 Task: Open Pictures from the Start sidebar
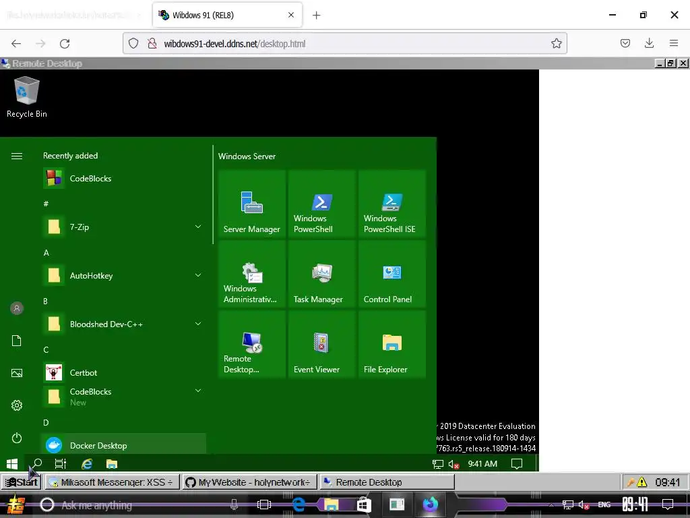click(x=17, y=373)
